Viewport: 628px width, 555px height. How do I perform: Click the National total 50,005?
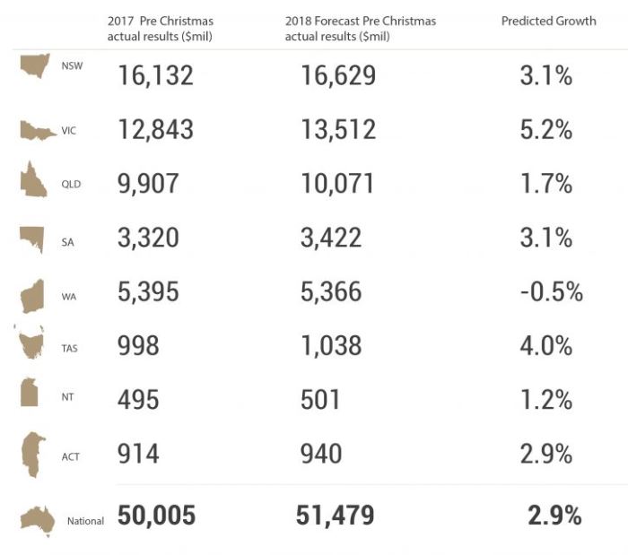(156, 515)
